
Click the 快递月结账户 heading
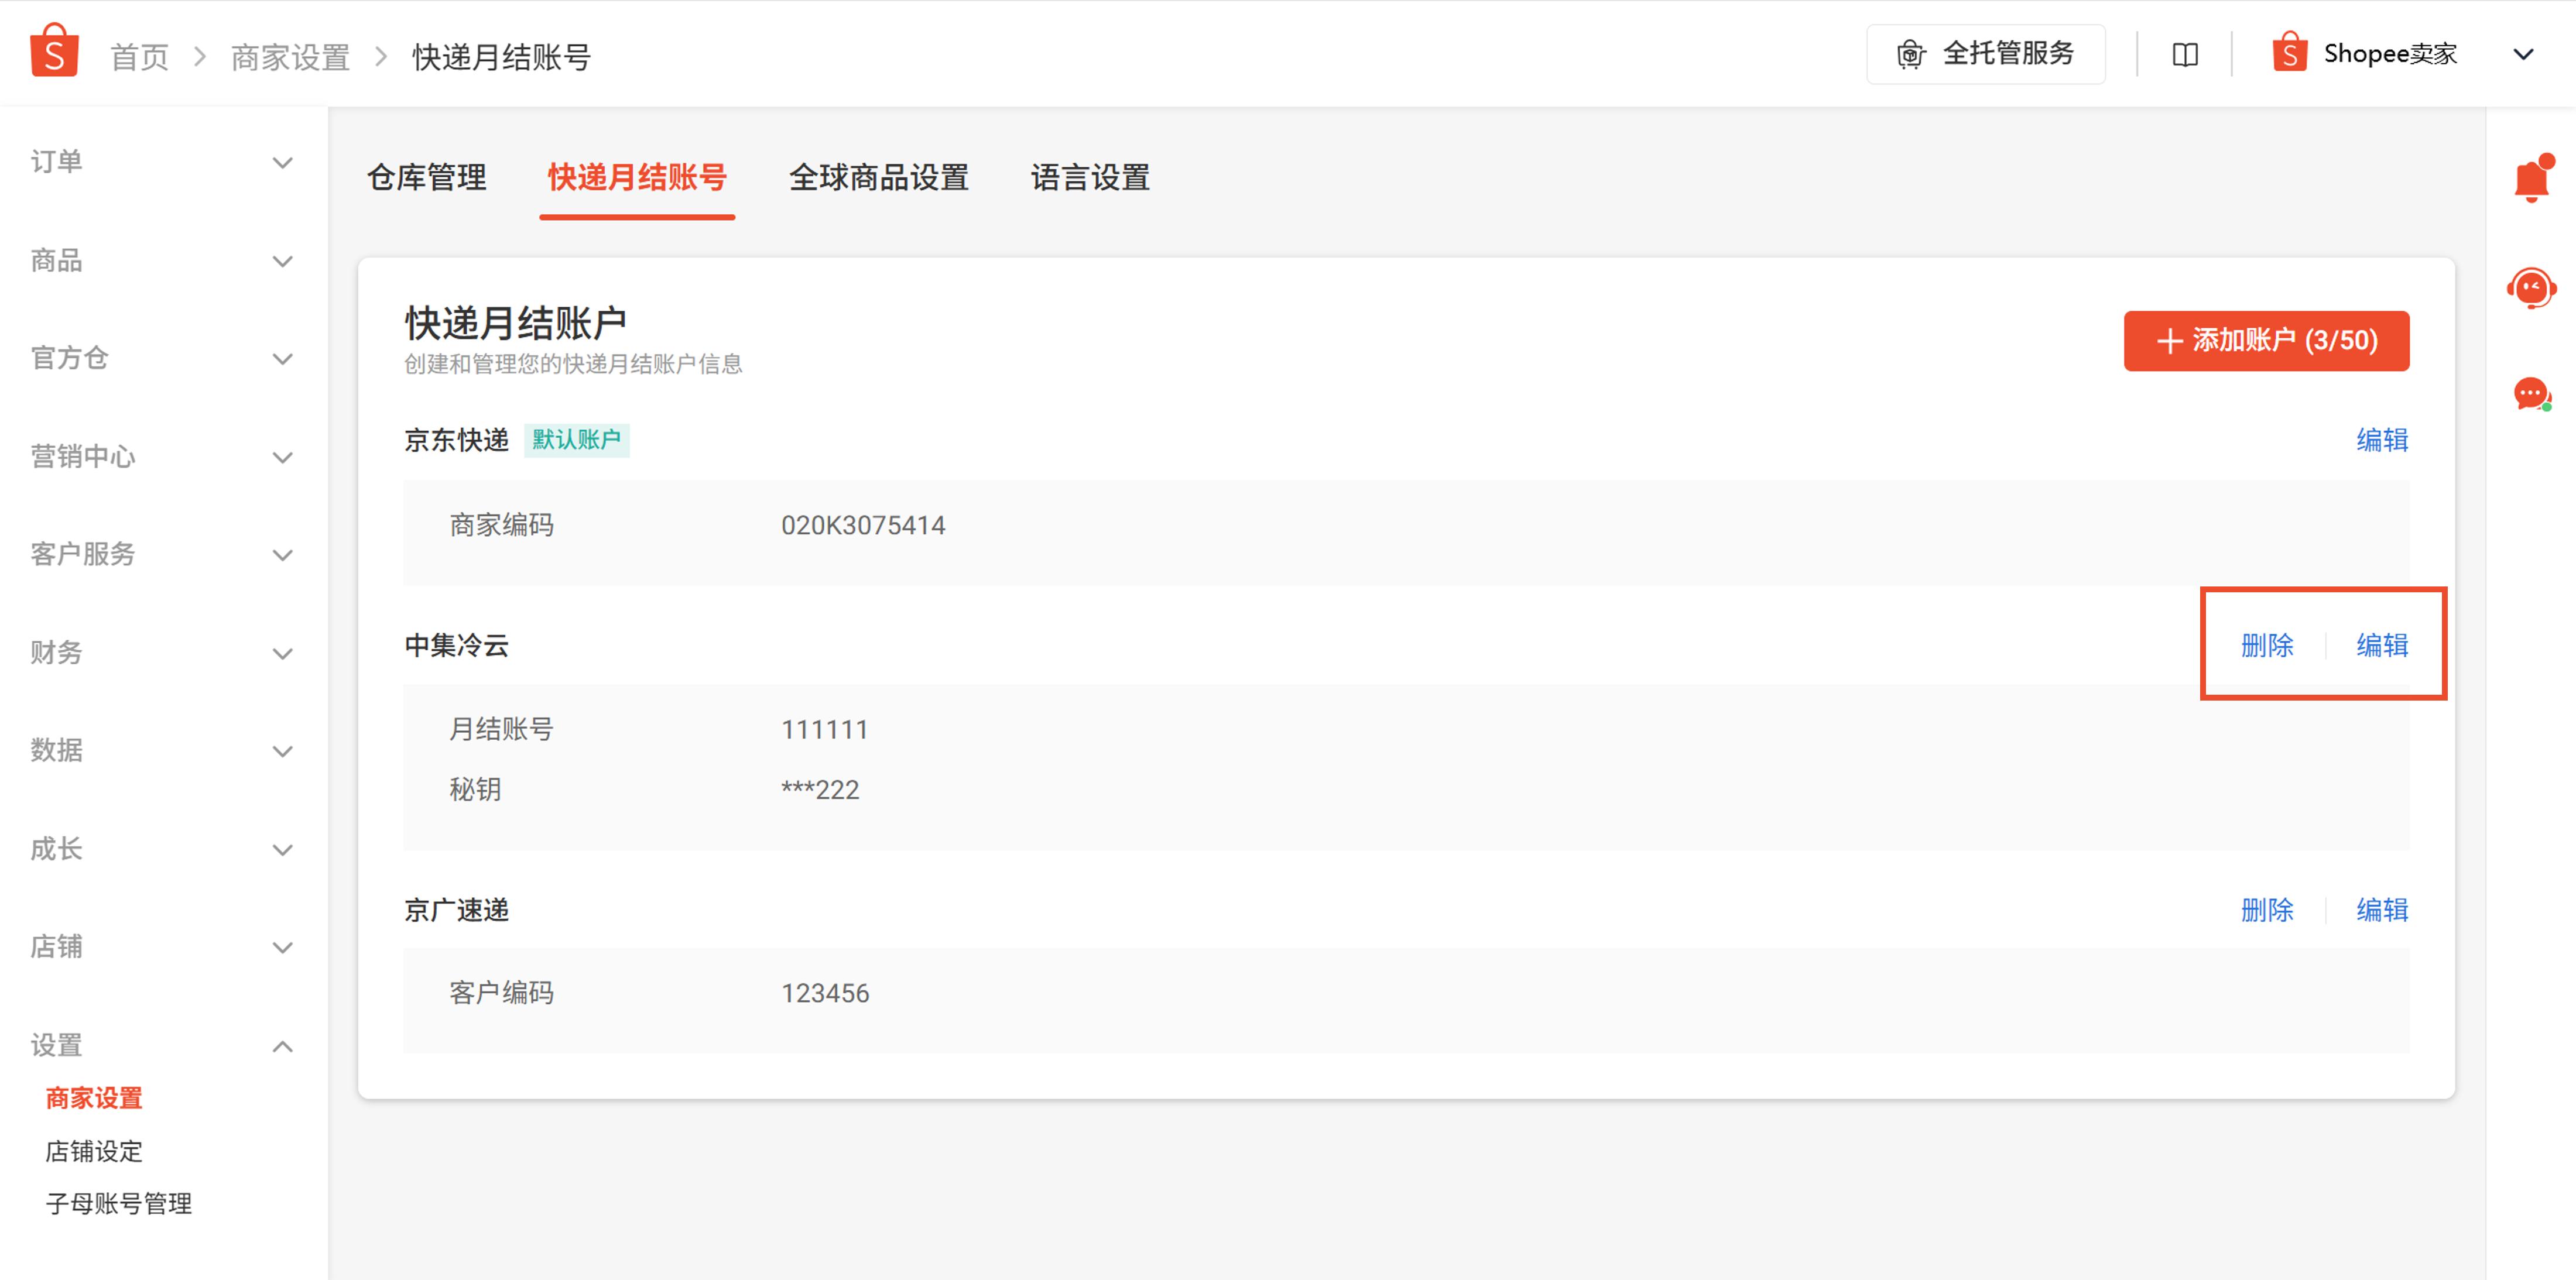pyautogui.click(x=515, y=324)
